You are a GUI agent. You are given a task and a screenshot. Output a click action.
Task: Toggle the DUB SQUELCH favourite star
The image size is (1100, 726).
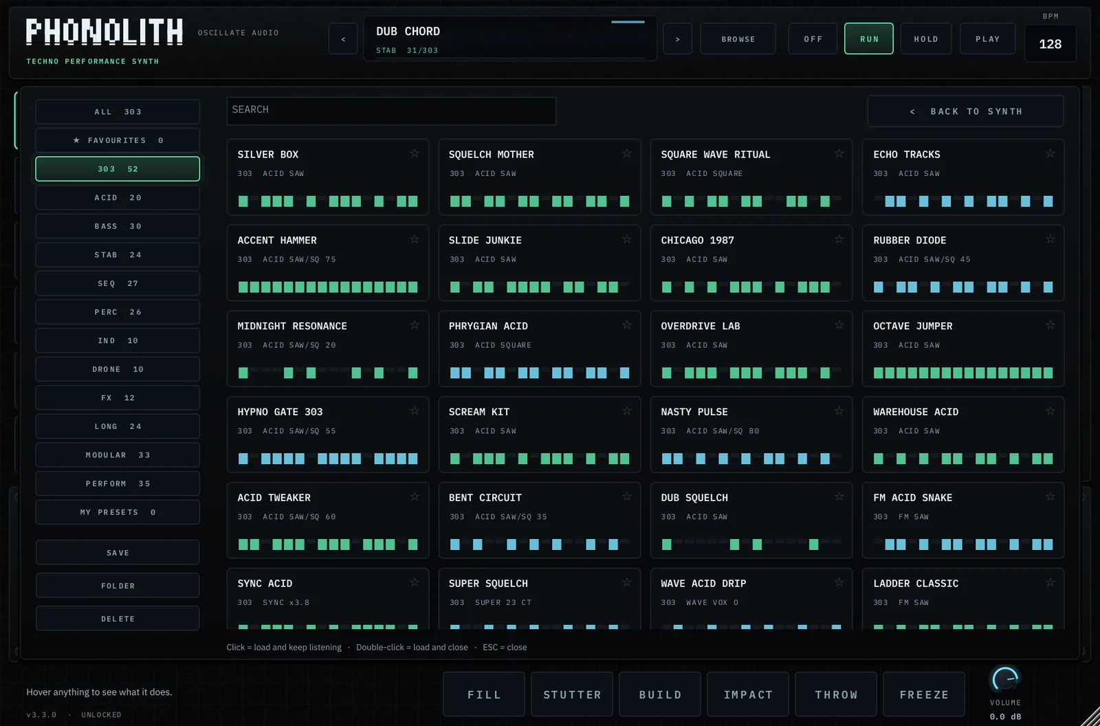tap(839, 496)
